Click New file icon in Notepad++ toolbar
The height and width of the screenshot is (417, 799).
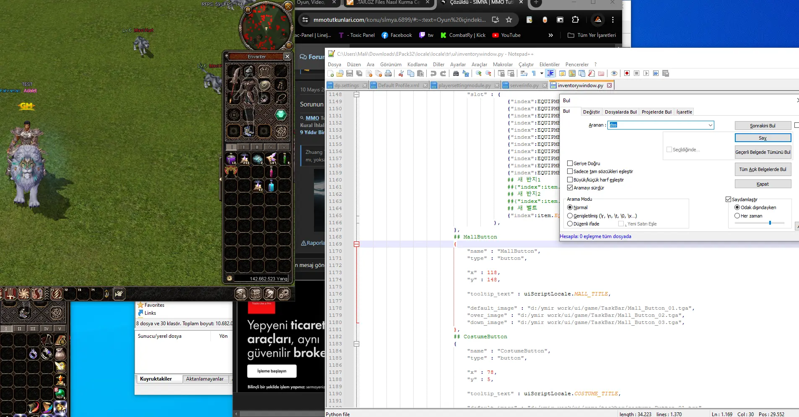(x=331, y=73)
